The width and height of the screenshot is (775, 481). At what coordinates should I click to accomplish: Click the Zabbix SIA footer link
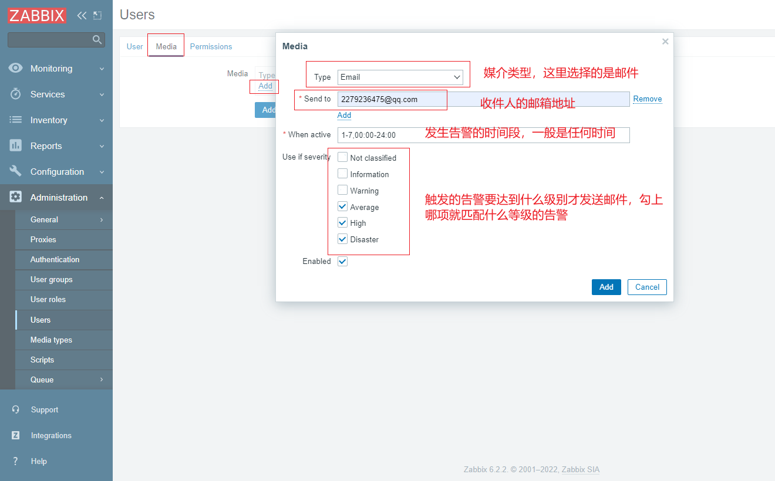pos(581,469)
